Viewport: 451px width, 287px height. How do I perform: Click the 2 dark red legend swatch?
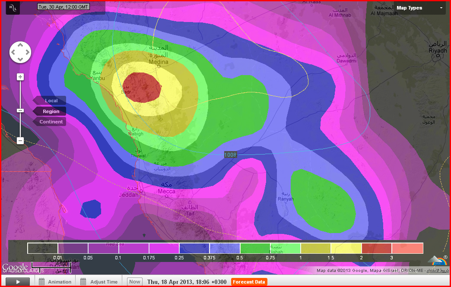tap(377, 248)
